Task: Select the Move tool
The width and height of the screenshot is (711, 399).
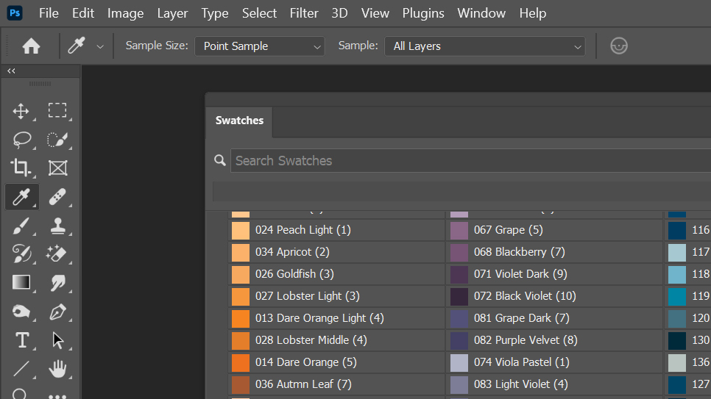Action: [x=21, y=112]
